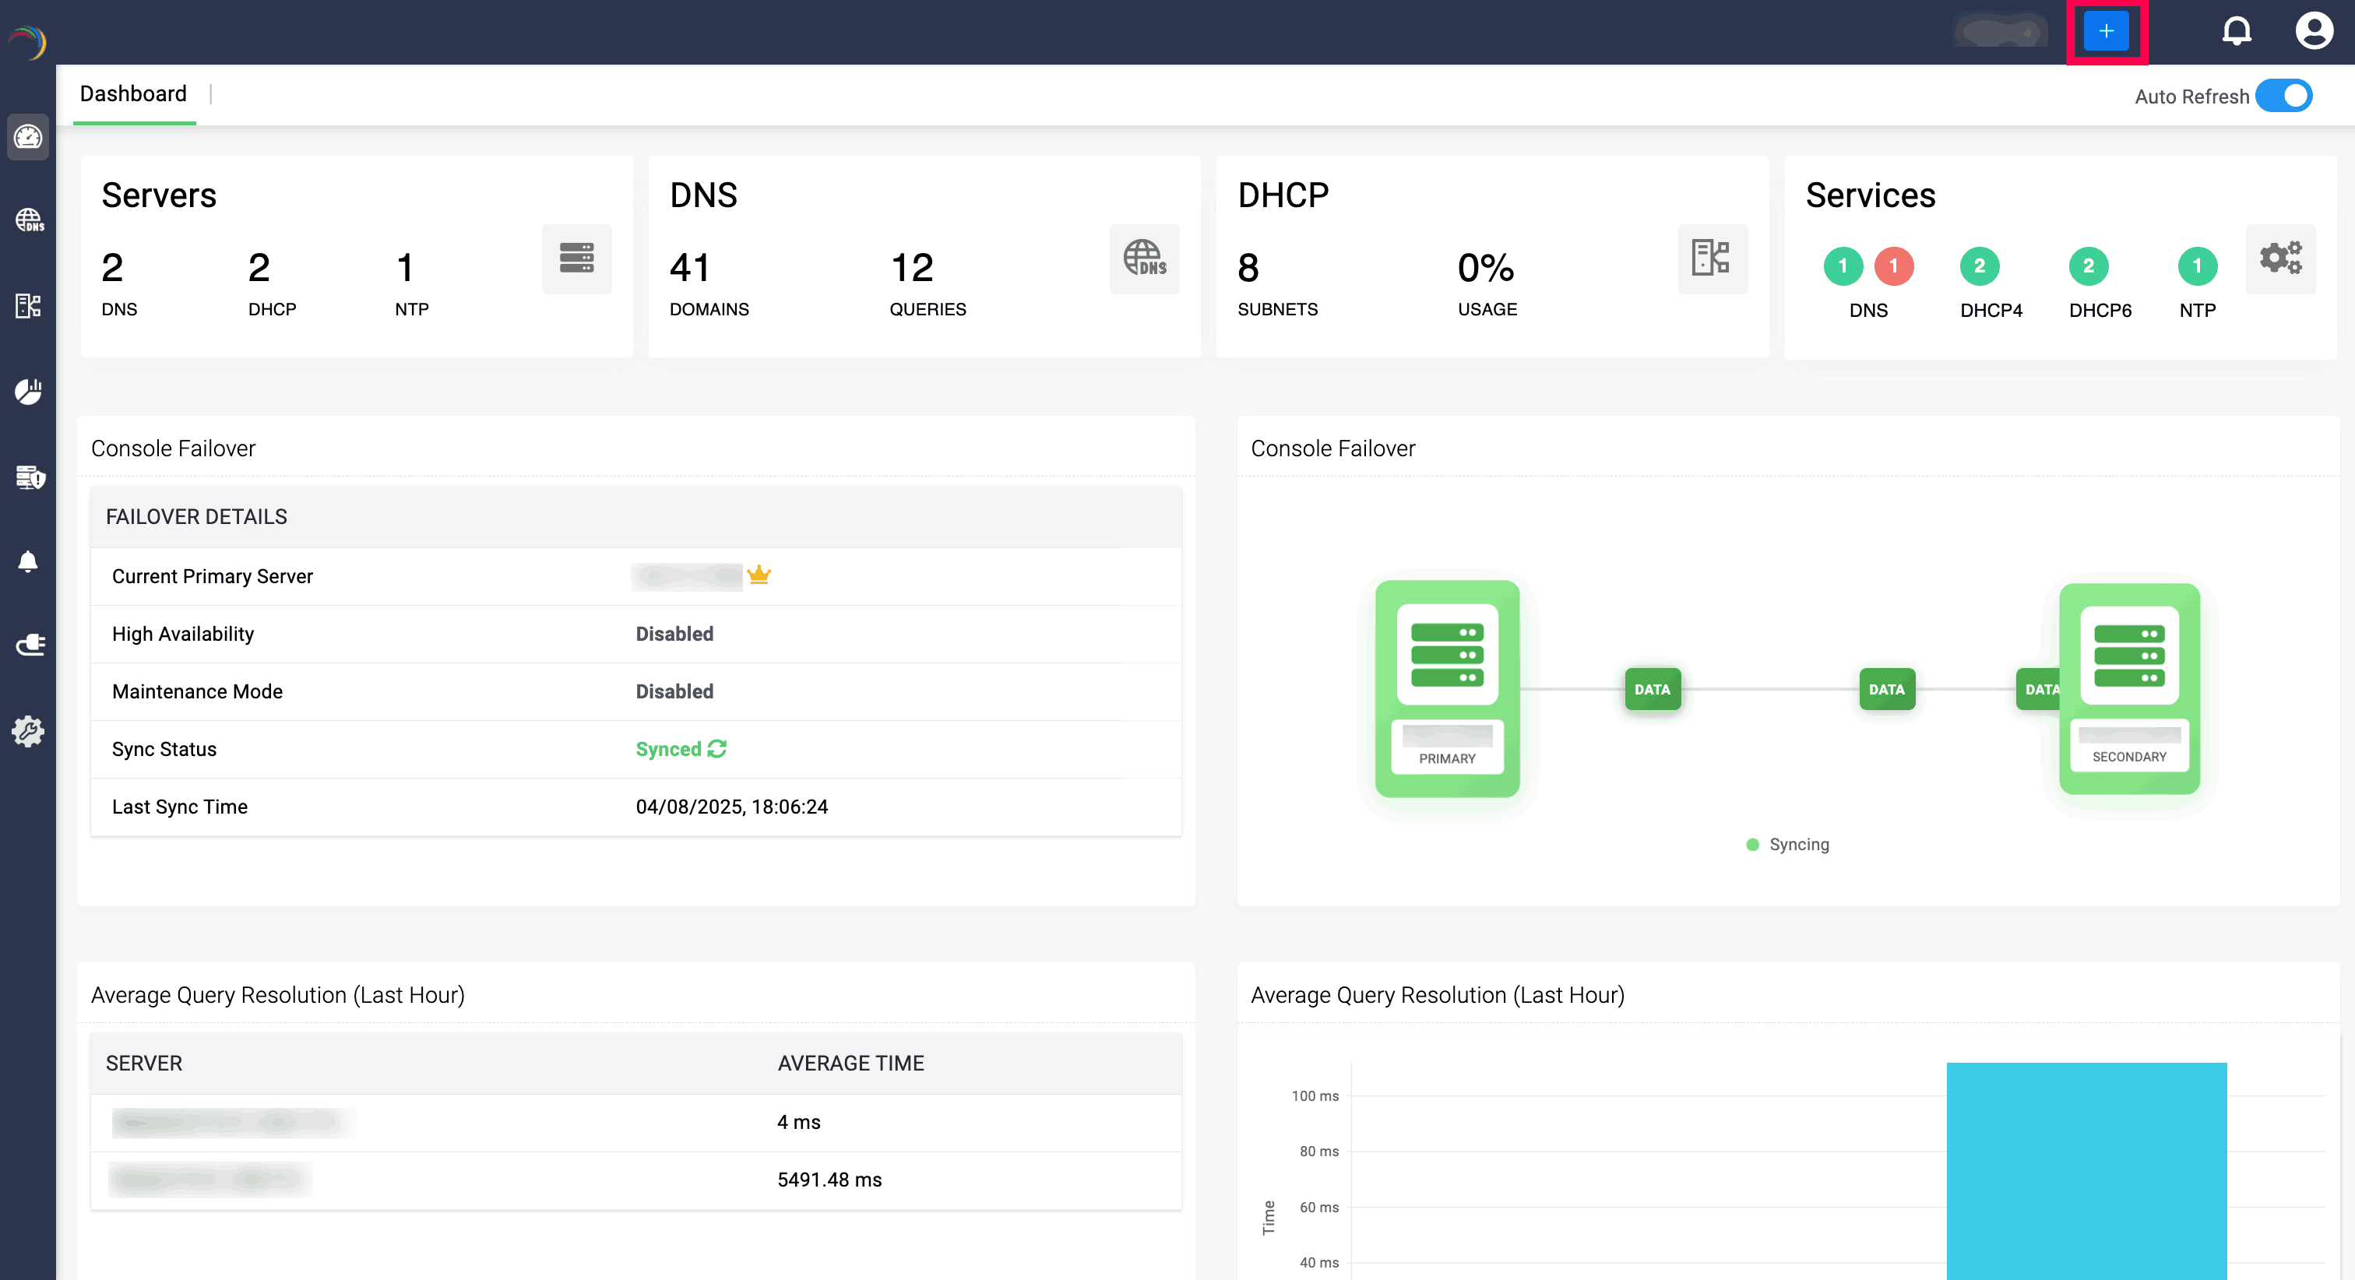Open the DNS globe icon in sidebar
The height and width of the screenshot is (1280, 2355).
click(x=27, y=220)
